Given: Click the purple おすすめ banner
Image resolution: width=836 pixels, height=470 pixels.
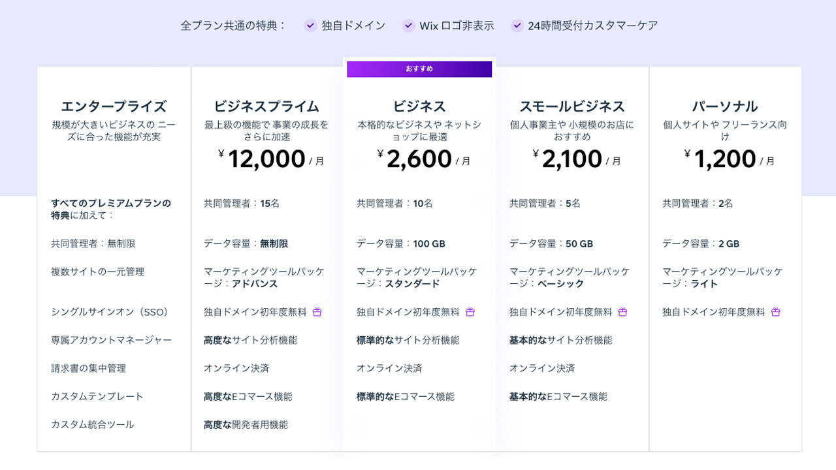Looking at the screenshot, I should [x=419, y=69].
